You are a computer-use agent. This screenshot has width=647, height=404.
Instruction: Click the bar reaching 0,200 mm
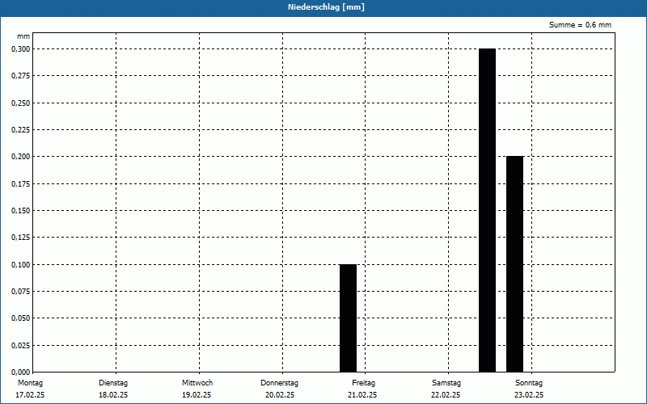click(x=514, y=264)
